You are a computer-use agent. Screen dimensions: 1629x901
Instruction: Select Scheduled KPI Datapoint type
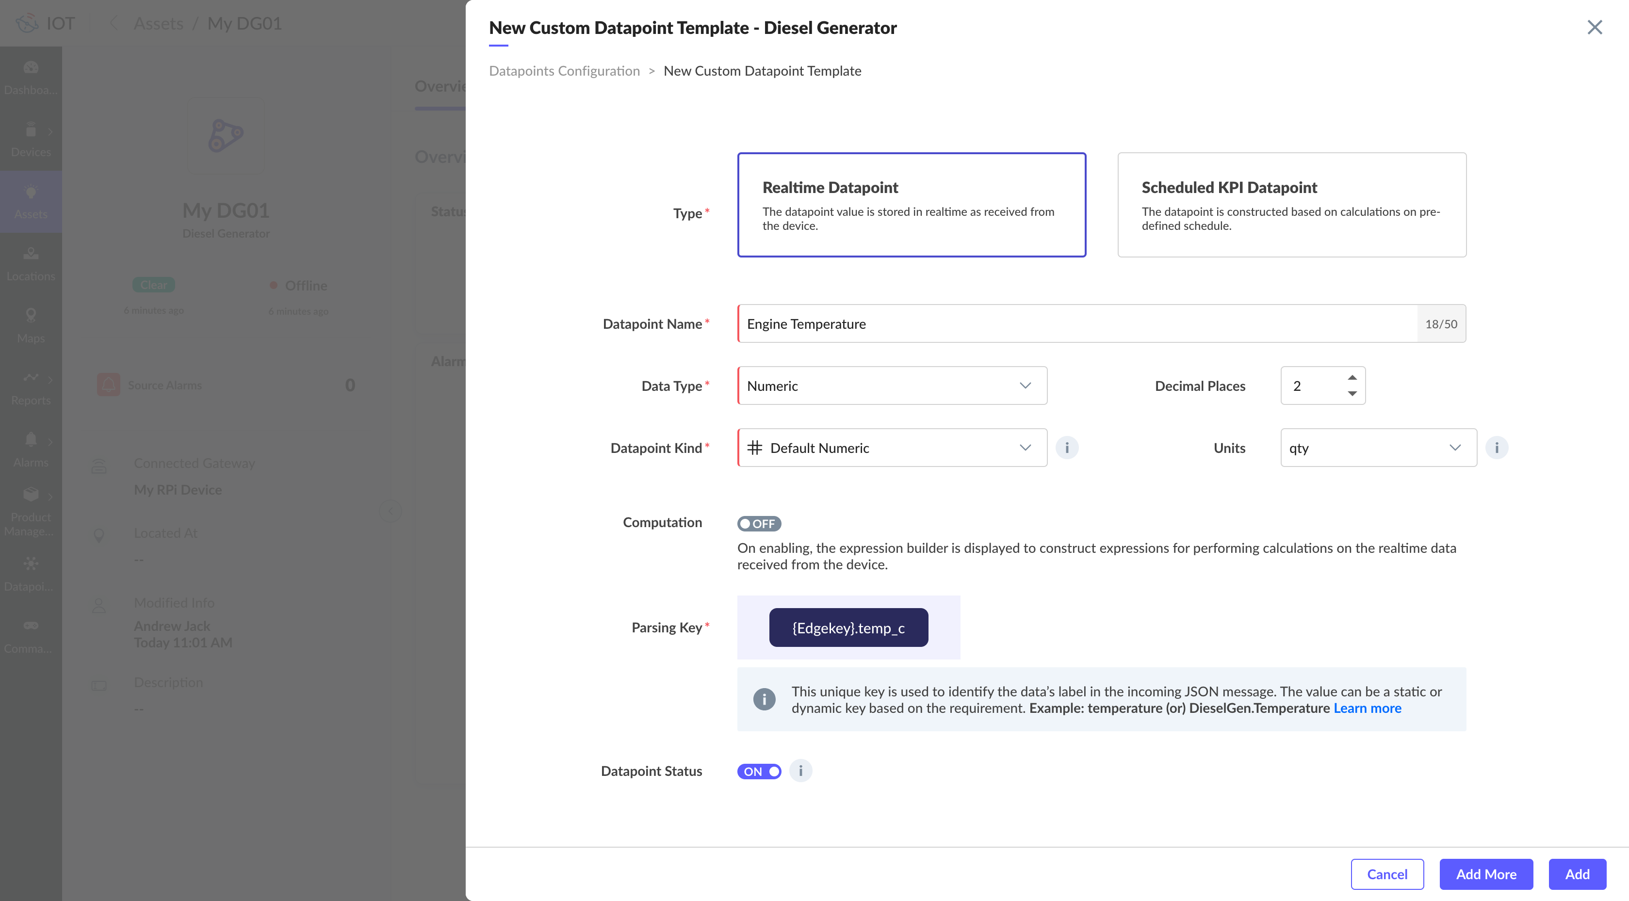pos(1291,204)
